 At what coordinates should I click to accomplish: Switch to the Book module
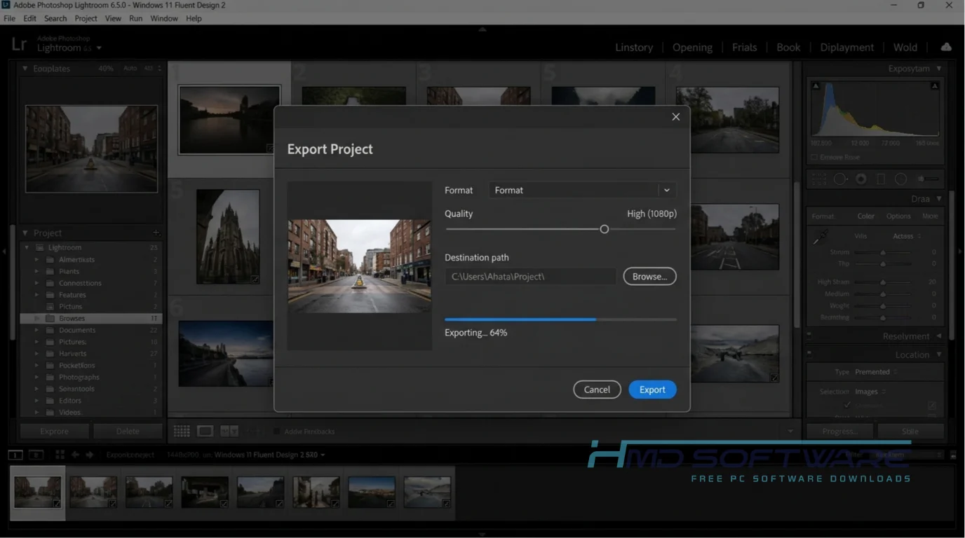[788, 47]
